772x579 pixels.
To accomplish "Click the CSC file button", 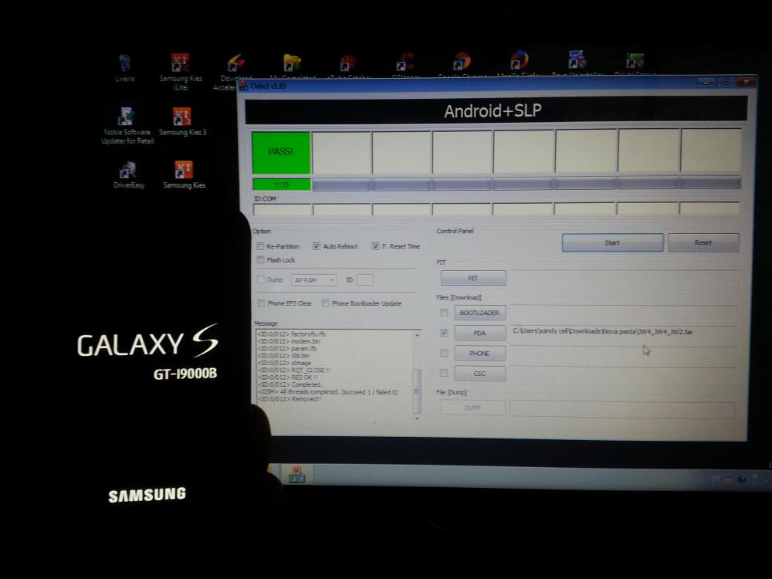I will pos(479,374).
